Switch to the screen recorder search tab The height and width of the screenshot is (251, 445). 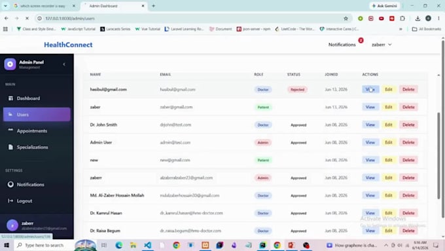(x=43, y=6)
